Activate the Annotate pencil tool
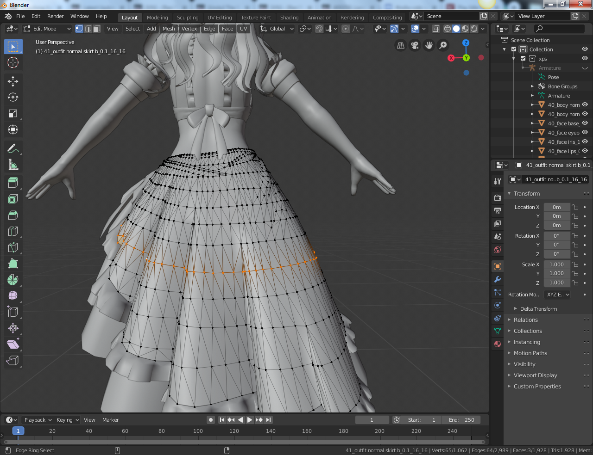The image size is (593, 455). click(x=13, y=148)
